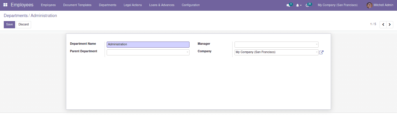The width and height of the screenshot is (397, 116).
Task: Click the Department Name text field
Action: click(x=148, y=44)
